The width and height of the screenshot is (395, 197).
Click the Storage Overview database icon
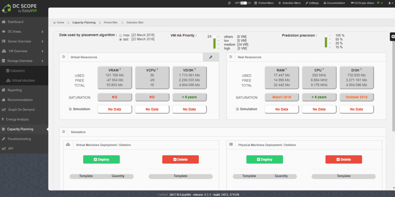pos(3,61)
